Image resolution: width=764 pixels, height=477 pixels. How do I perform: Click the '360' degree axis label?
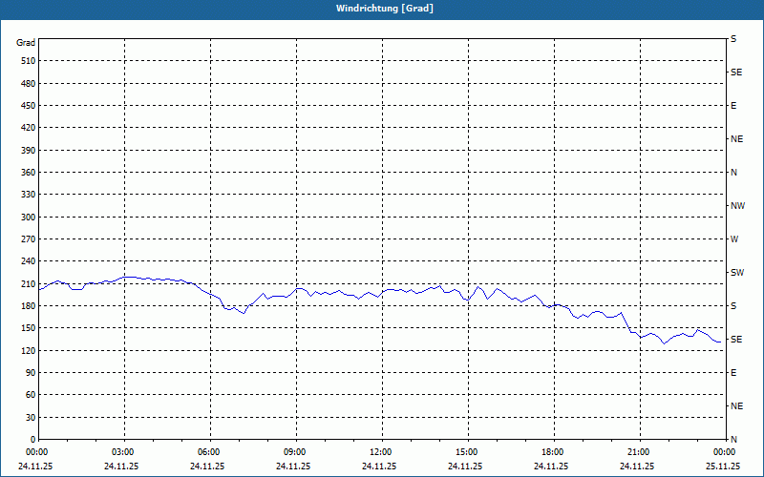[x=29, y=173]
